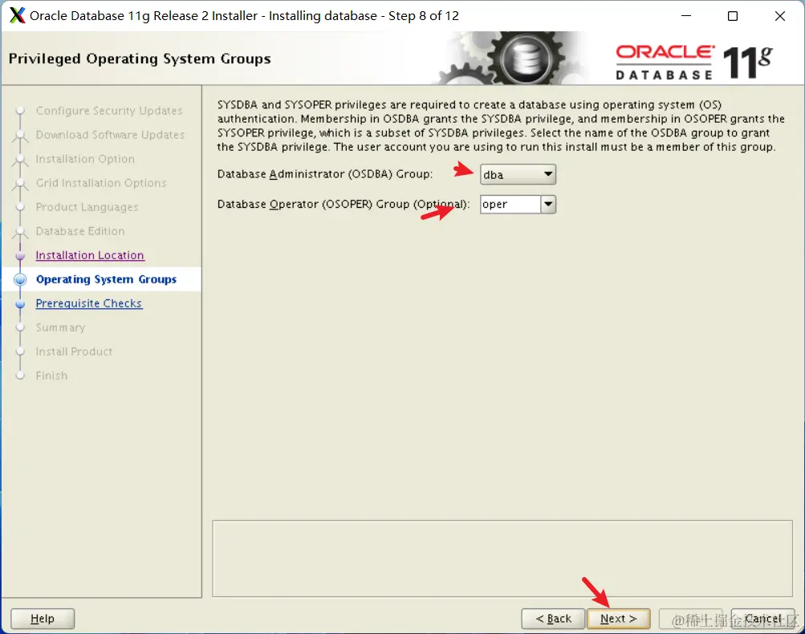Open the OSDBA group dropdown arrow
Image resolution: width=805 pixels, height=634 pixels.
(548, 174)
